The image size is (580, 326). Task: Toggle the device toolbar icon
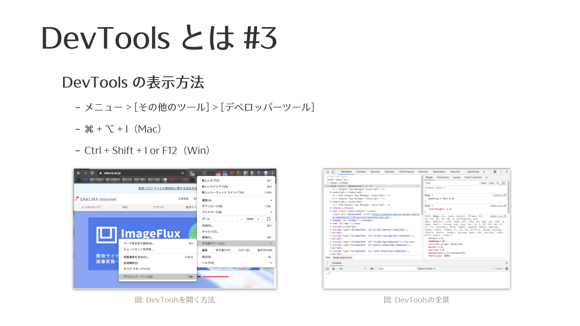tap(333, 172)
